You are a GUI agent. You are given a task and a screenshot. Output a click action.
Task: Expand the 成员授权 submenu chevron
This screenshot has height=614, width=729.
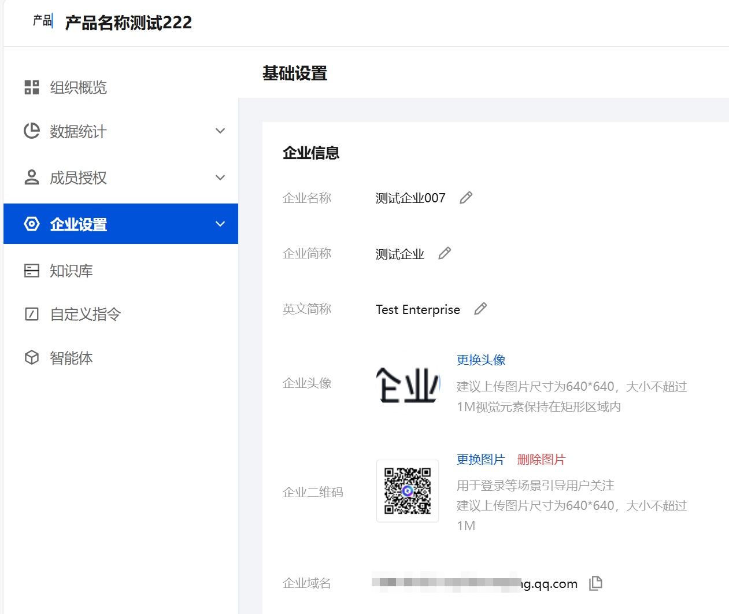(x=220, y=177)
